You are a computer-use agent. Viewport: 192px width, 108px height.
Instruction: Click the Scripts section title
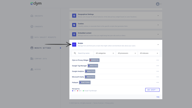tap(80, 43)
